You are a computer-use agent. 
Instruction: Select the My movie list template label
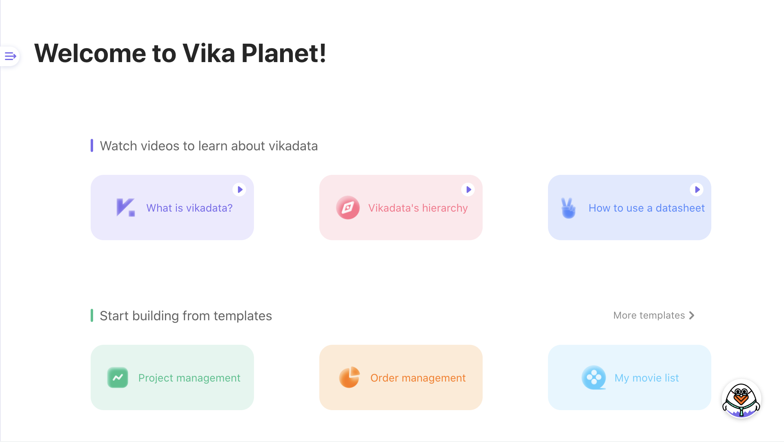pos(646,378)
